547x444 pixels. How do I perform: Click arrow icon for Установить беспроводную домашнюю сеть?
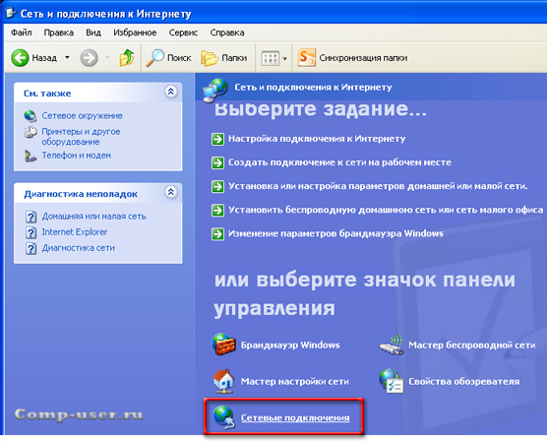click(x=217, y=210)
